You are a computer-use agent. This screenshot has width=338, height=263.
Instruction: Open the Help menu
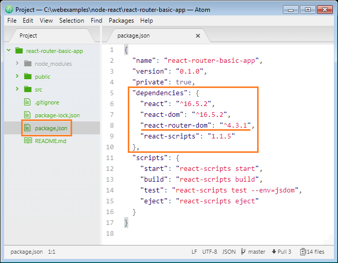[x=146, y=21]
